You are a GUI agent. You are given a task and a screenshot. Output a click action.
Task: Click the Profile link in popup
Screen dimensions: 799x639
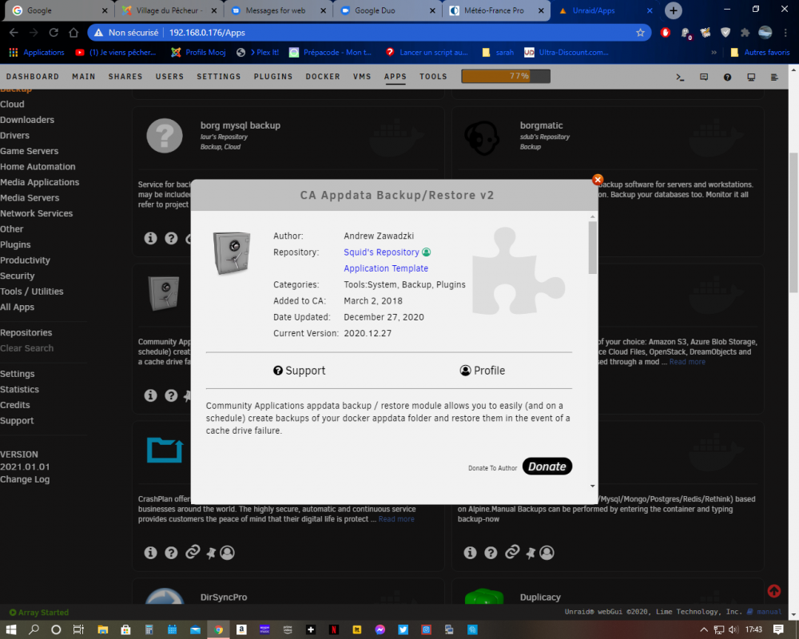click(482, 371)
